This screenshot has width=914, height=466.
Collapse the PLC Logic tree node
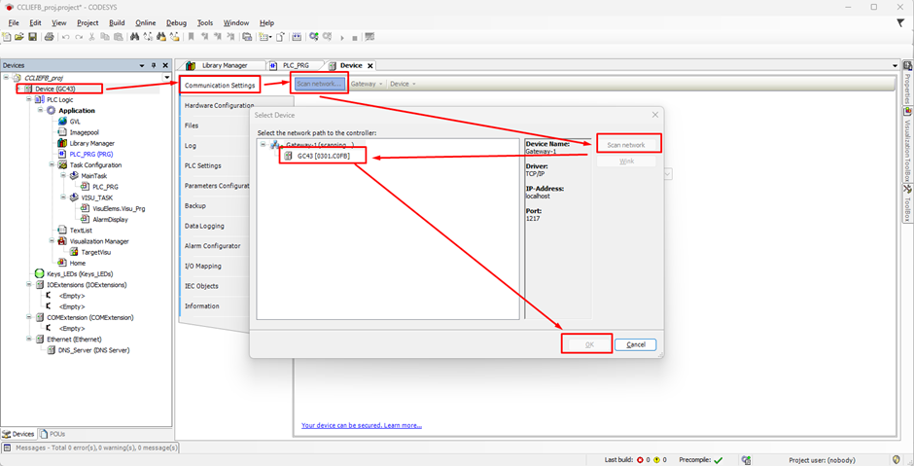pos(29,100)
